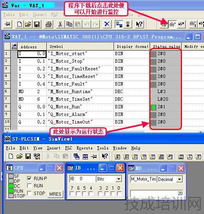
Task: Select STOP mode checkbox in CPU panel
Action: (29, 193)
